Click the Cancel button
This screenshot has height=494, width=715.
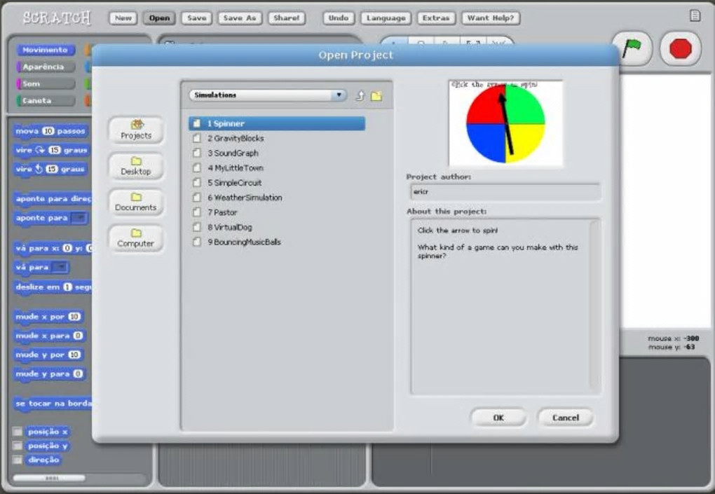(x=566, y=418)
